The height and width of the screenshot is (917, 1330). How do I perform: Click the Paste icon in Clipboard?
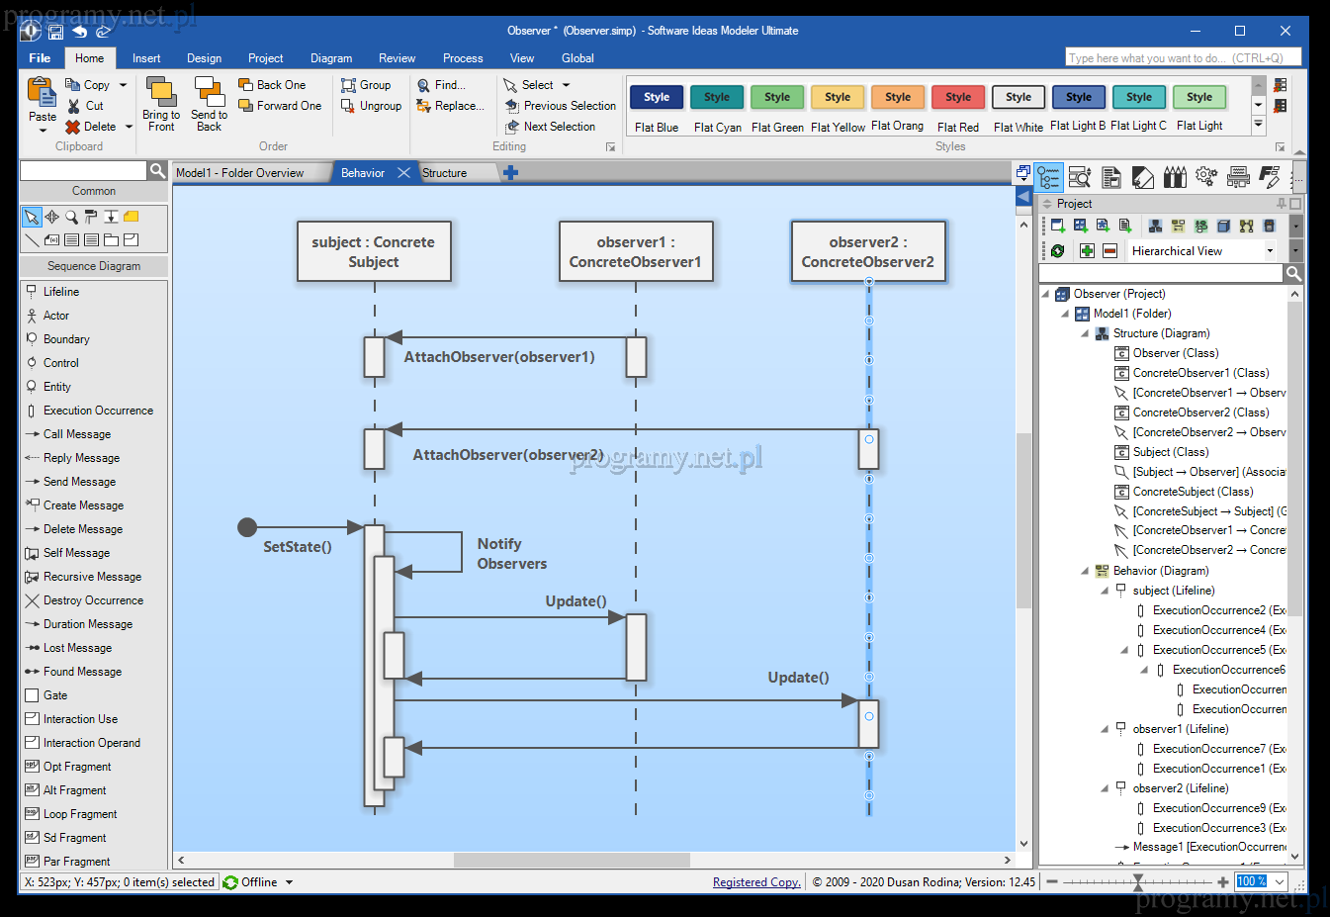(42, 95)
